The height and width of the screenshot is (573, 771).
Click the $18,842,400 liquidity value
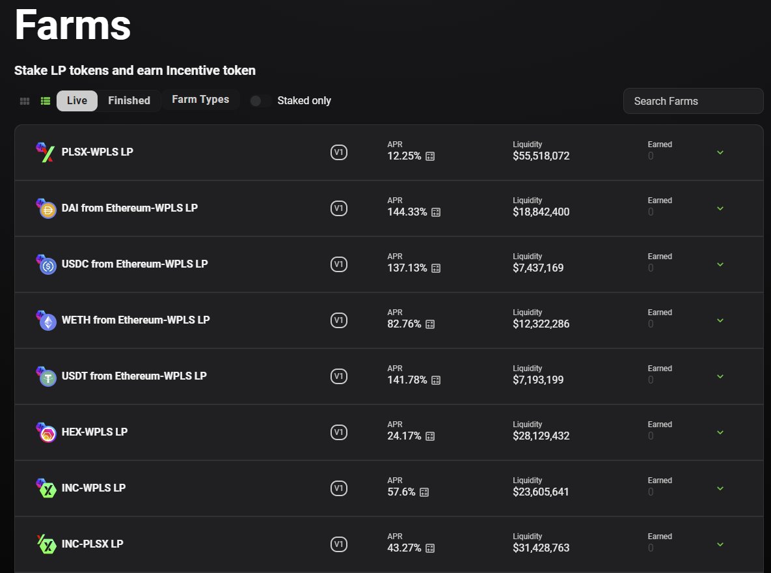pos(541,212)
